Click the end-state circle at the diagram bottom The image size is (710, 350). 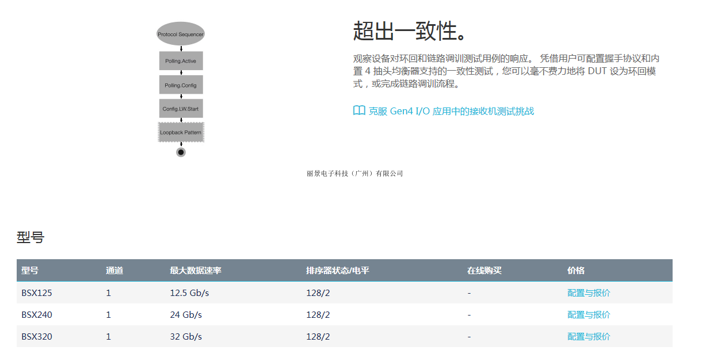point(181,152)
